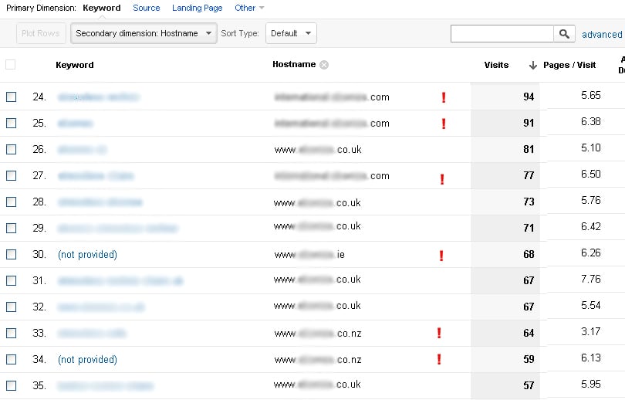
Task: Click visits value 57
Action: click(529, 385)
